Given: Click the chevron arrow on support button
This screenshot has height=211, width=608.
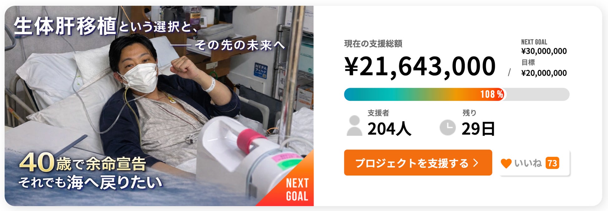Looking at the screenshot, I should coord(476,163).
